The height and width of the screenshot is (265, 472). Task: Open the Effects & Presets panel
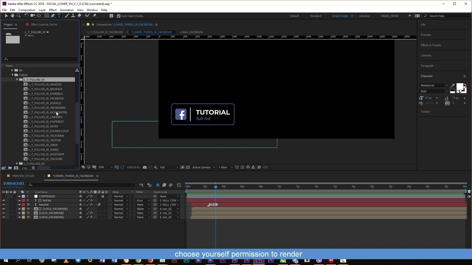[x=431, y=45]
